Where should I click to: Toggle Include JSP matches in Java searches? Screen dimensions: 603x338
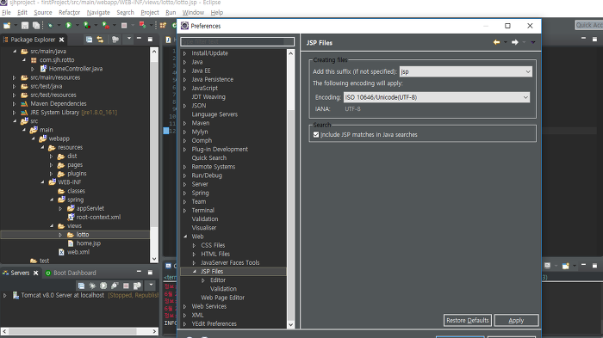316,135
